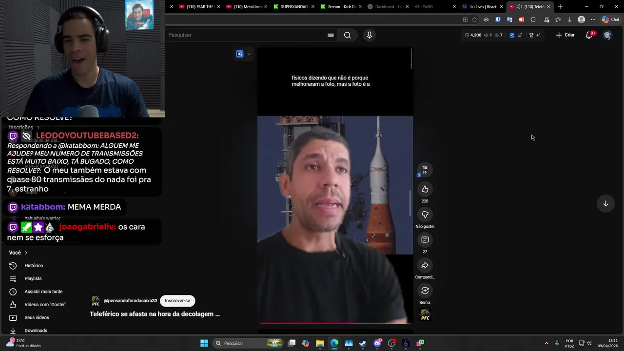
Task: Click the taskbar Pesquisar search box
Action: point(248,343)
